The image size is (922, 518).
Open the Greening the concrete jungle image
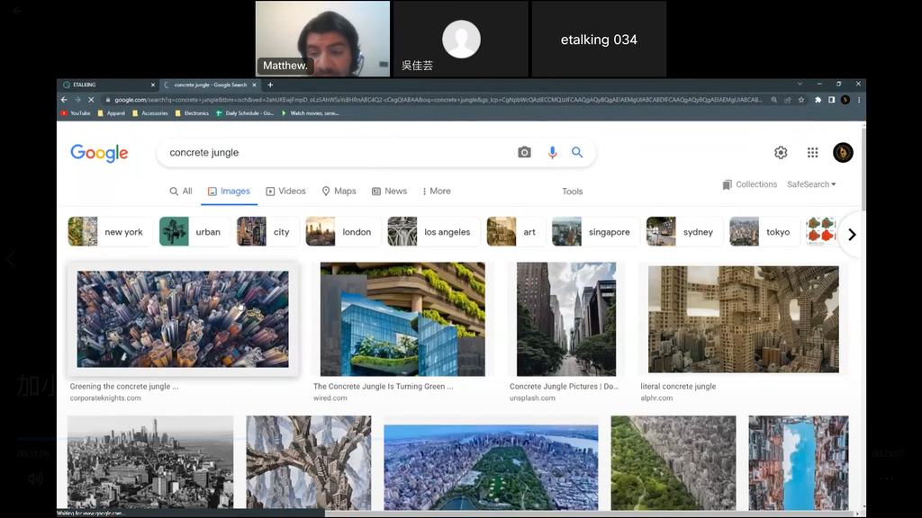click(183, 319)
